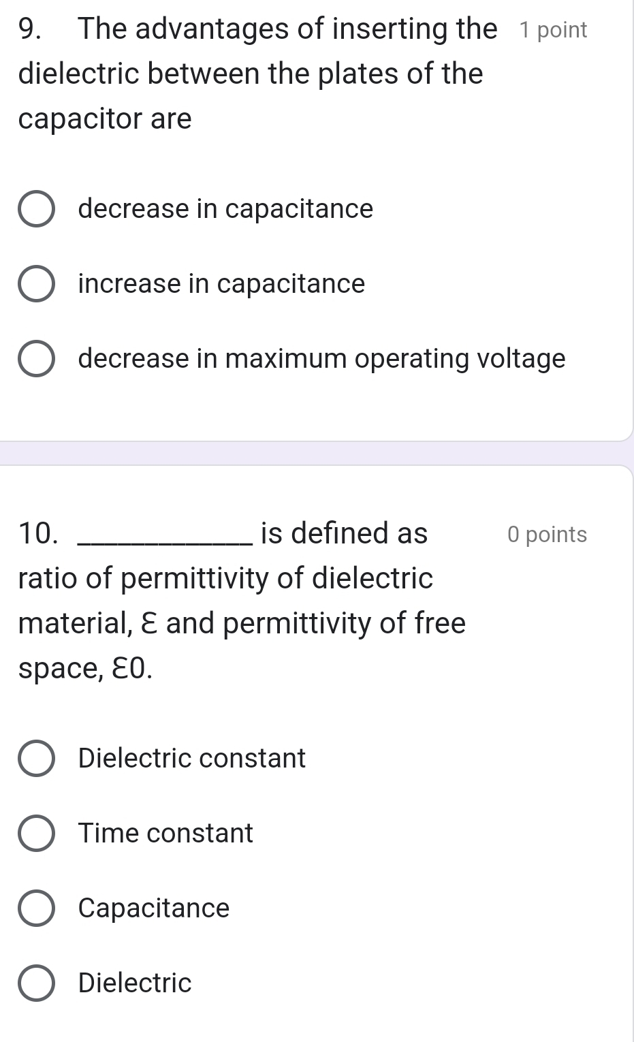634x1042 pixels.
Task: Click the '1 point' label on question 9
Action: pos(552,31)
